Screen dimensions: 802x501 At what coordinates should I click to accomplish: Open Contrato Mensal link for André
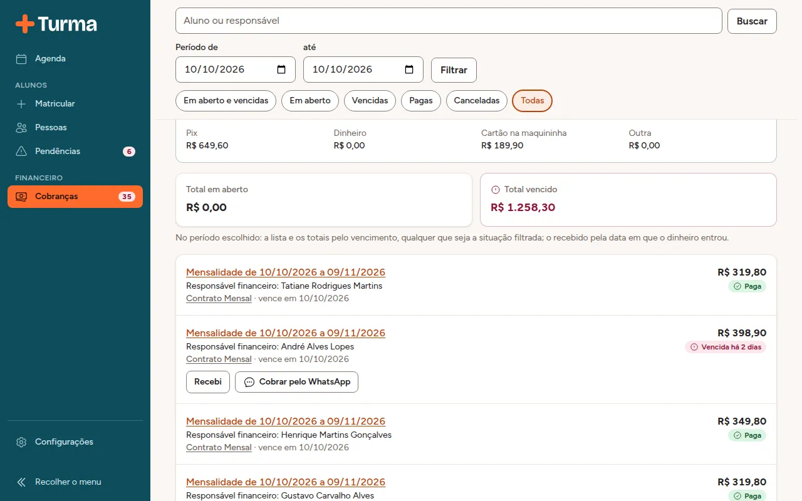pyautogui.click(x=219, y=359)
